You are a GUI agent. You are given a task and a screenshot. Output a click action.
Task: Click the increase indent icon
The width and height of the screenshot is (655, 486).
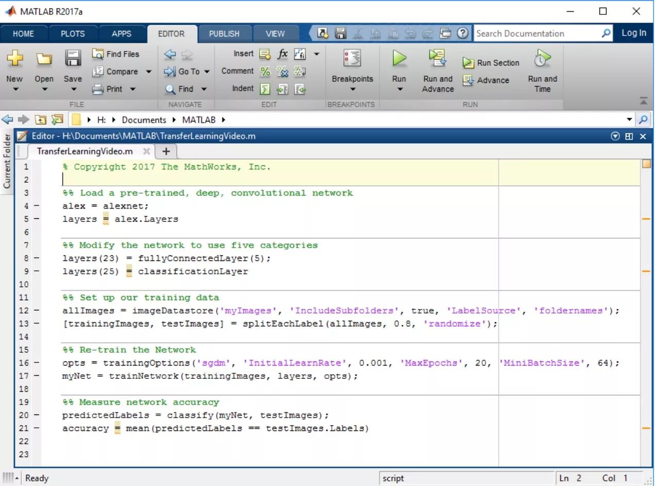(x=282, y=89)
